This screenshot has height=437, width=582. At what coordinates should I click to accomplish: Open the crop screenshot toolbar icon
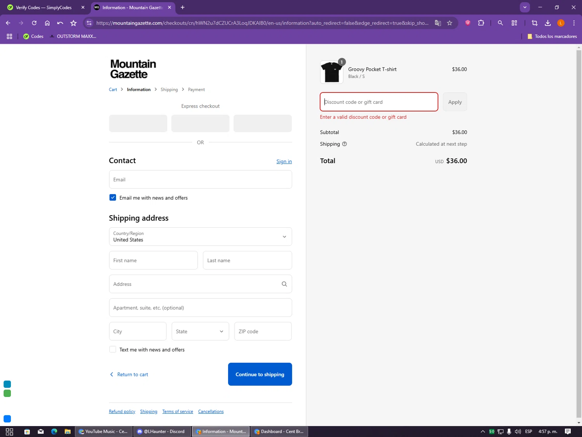[x=535, y=23]
